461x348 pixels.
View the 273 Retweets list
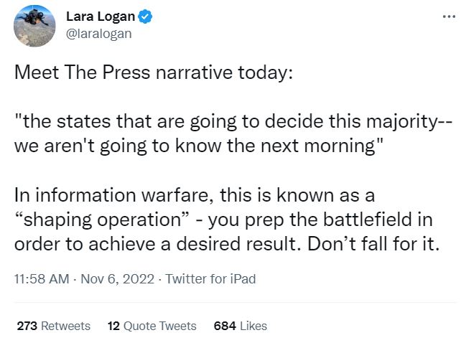click(x=53, y=325)
